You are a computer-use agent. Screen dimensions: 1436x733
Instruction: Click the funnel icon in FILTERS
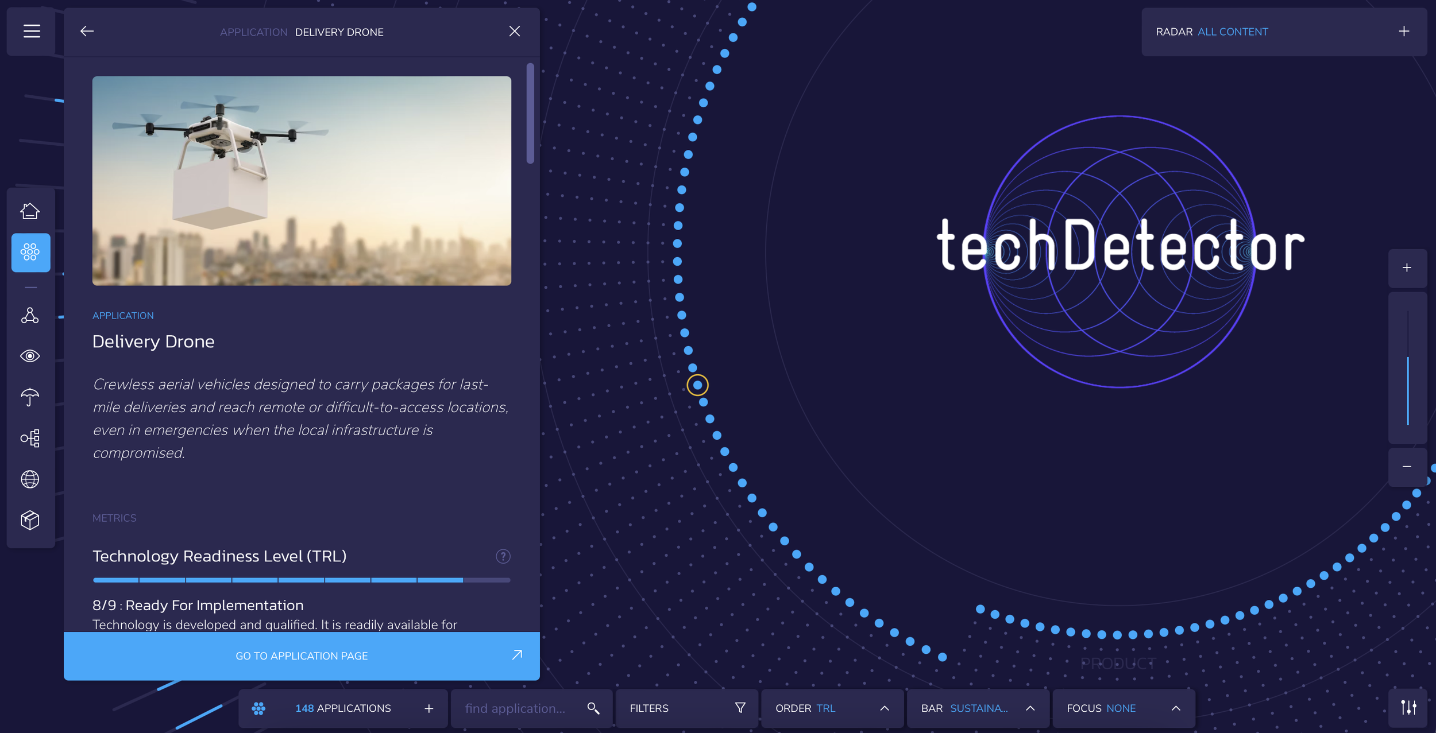coord(740,708)
